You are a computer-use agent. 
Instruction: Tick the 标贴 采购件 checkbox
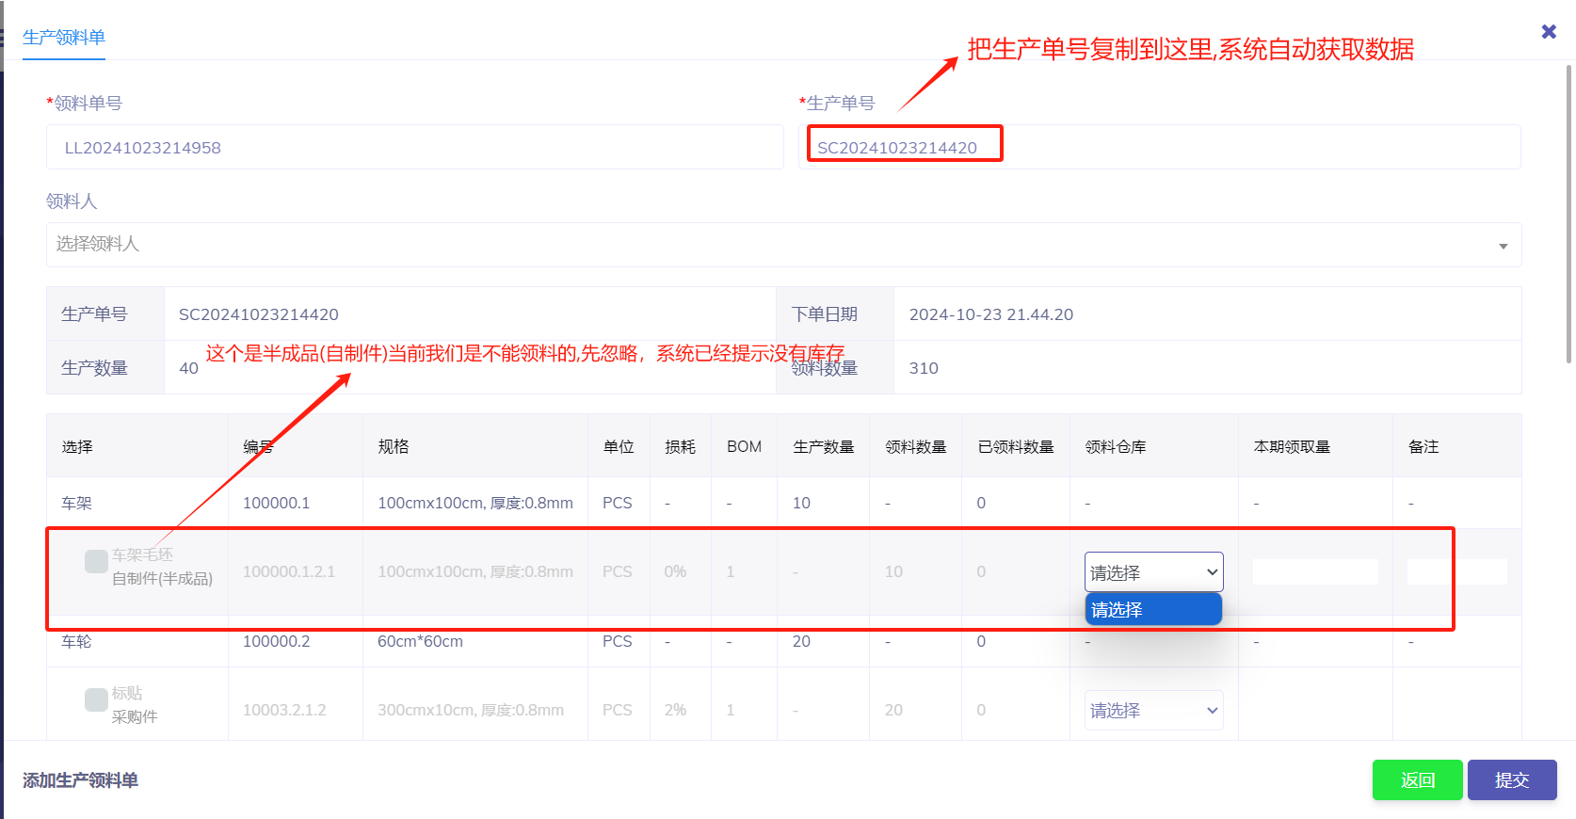pyautogui.click(x=96, y=700)
